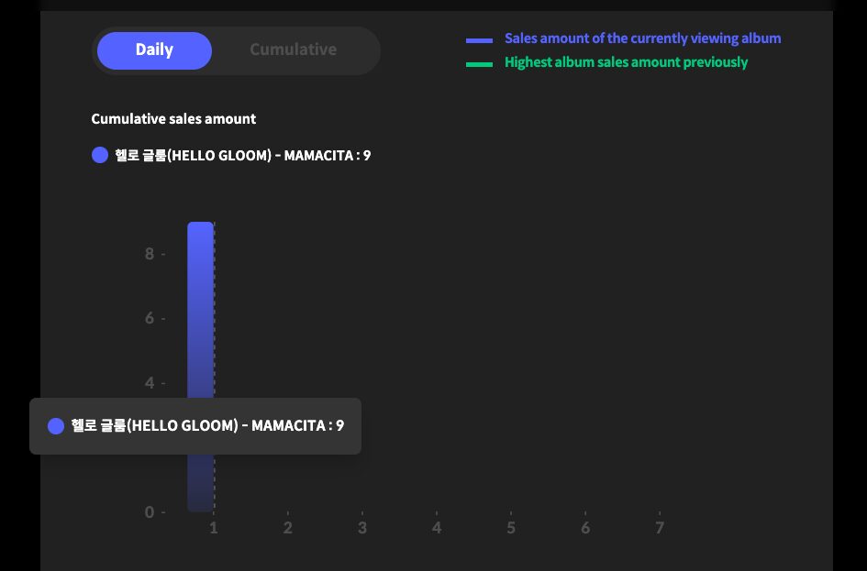
Task: Click the 'Cumulative sales amount' heading
Action: coord(173,119)
